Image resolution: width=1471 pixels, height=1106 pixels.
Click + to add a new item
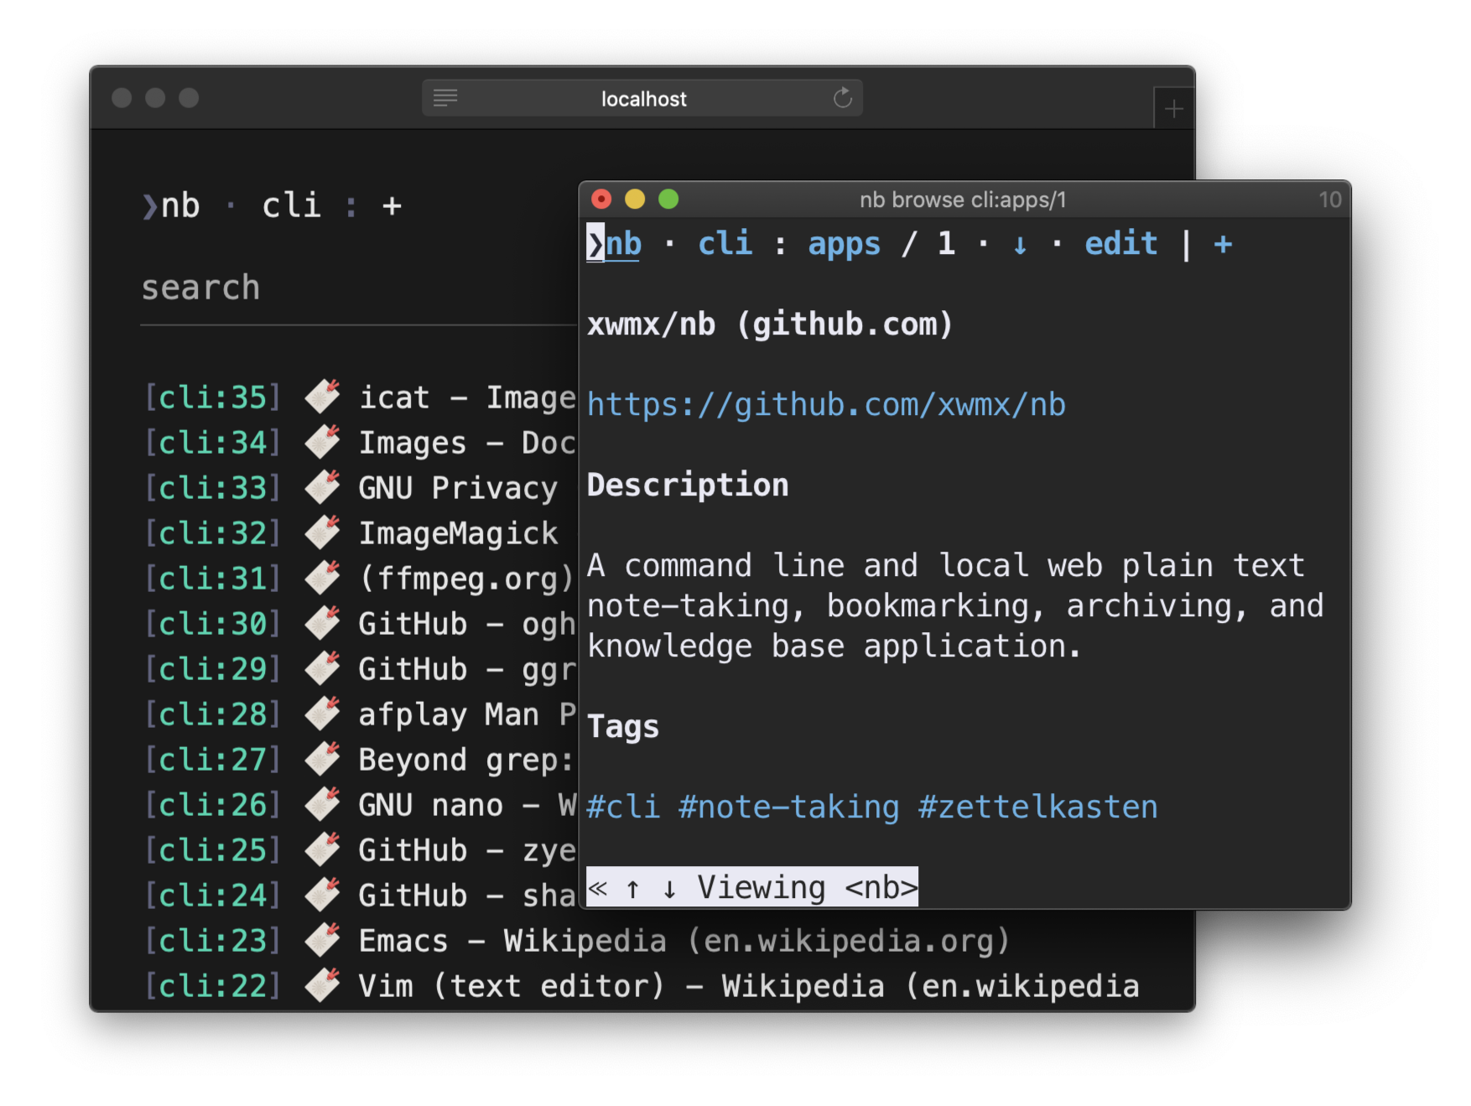[x=1222, y=244]
